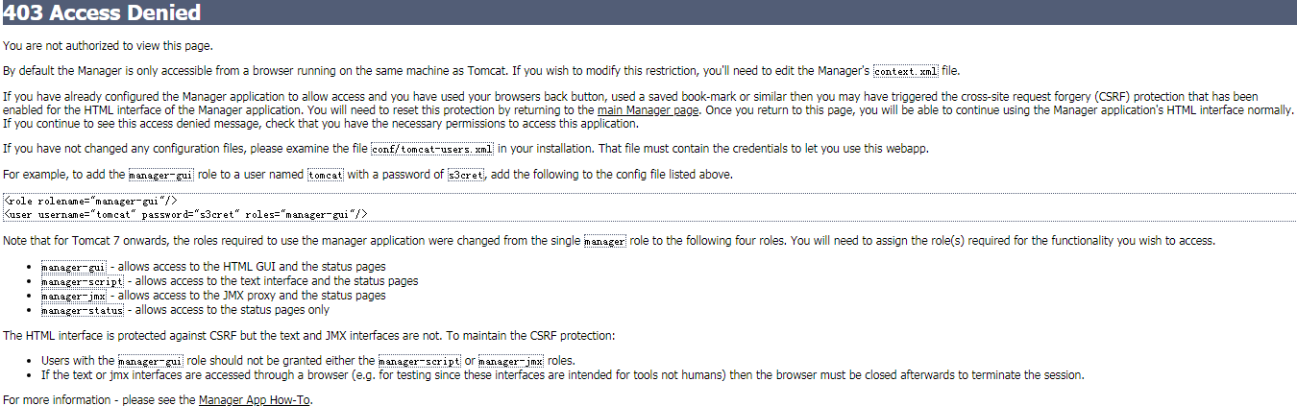This screenshot has width=1297, height=406.
Task: Click the user username="tomcat" code line
Action: [x=186, y=214]
